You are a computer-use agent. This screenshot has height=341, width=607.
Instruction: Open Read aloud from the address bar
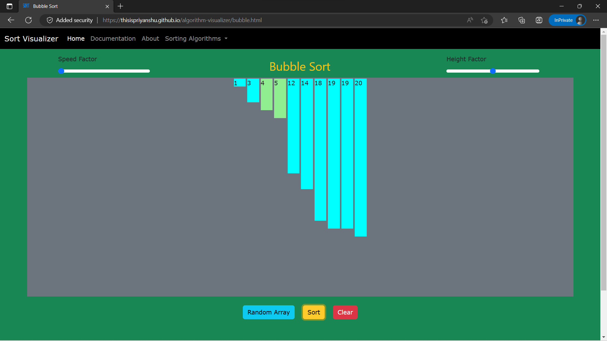[x=470, y=20]
